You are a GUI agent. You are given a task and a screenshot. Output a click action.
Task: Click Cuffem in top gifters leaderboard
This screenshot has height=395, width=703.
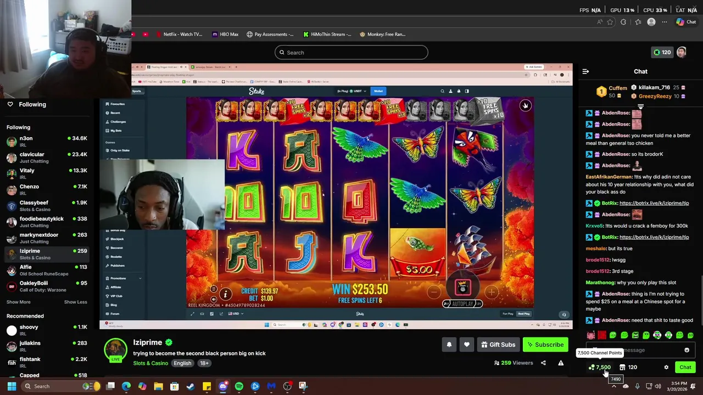tap(617, 88)
